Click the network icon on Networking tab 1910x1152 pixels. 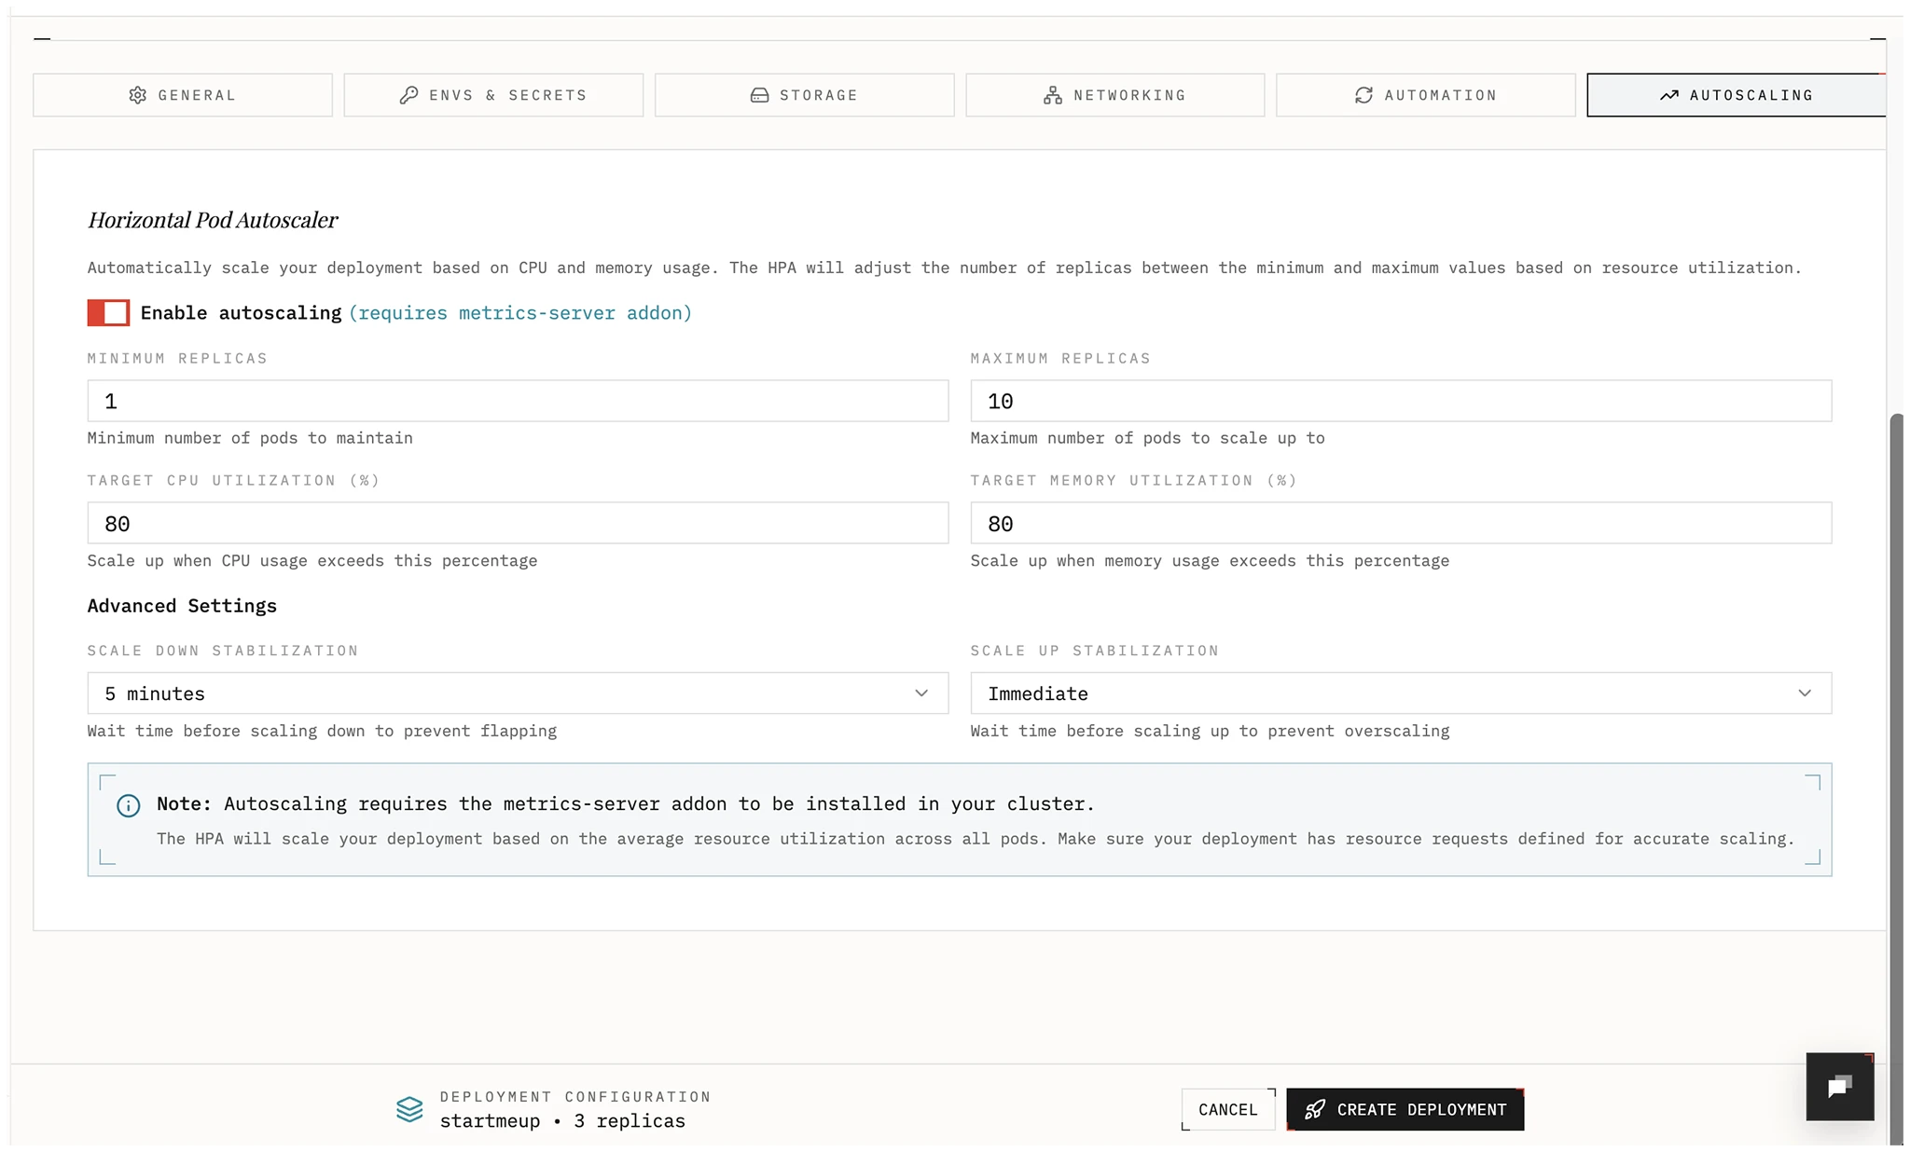coord(1053,95)
